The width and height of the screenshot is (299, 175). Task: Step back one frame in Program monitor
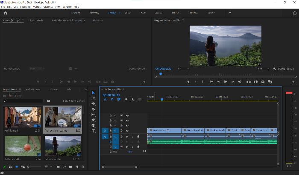pos(219,82)
